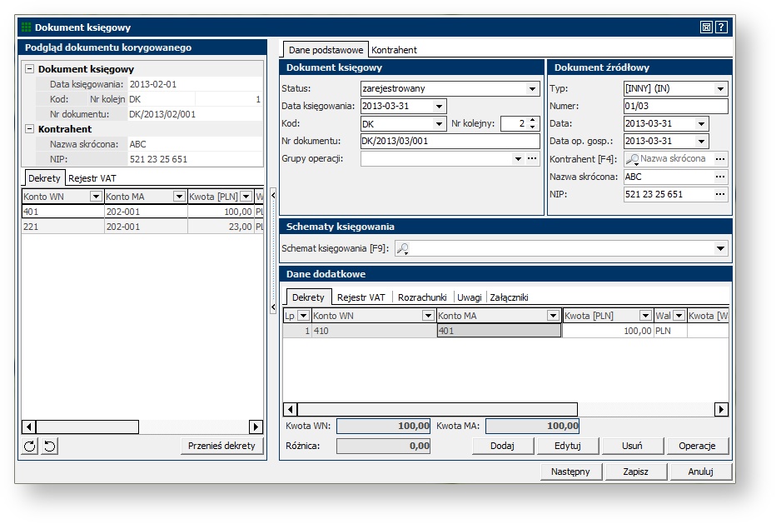Click the ellipsis button in the right NIP field
Image resolution: width=776 pixels, height=524 pixels.
point(720,195)
